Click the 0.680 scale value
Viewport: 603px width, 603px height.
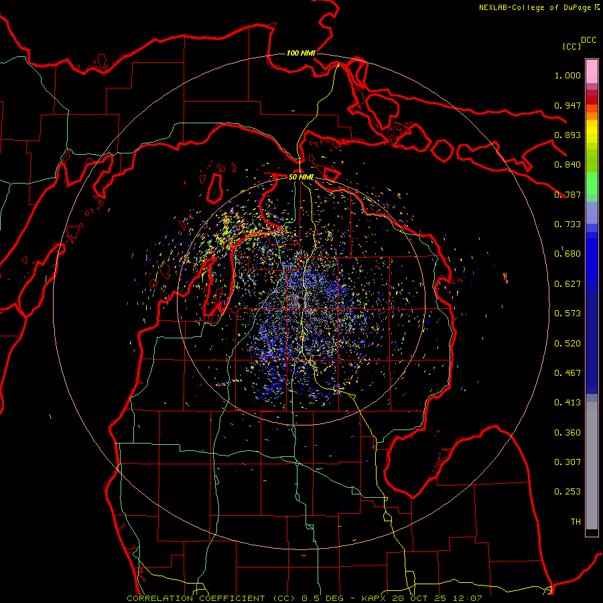point(567,254)
